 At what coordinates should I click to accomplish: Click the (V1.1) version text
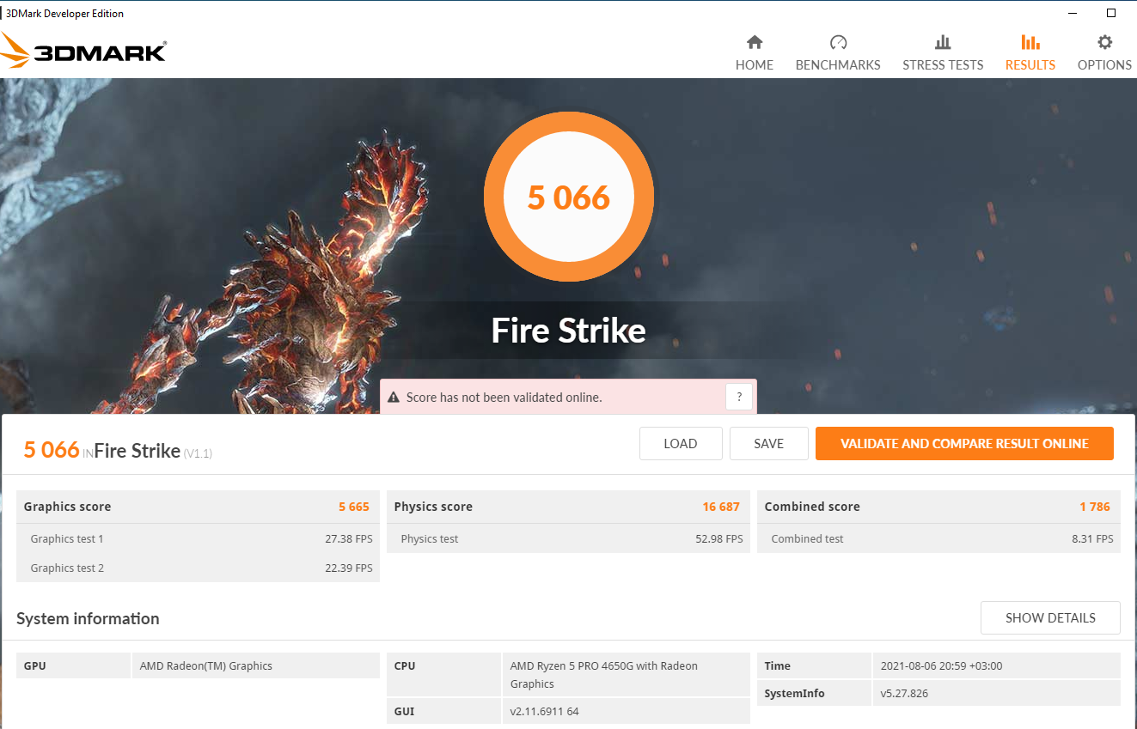(198, 453)
